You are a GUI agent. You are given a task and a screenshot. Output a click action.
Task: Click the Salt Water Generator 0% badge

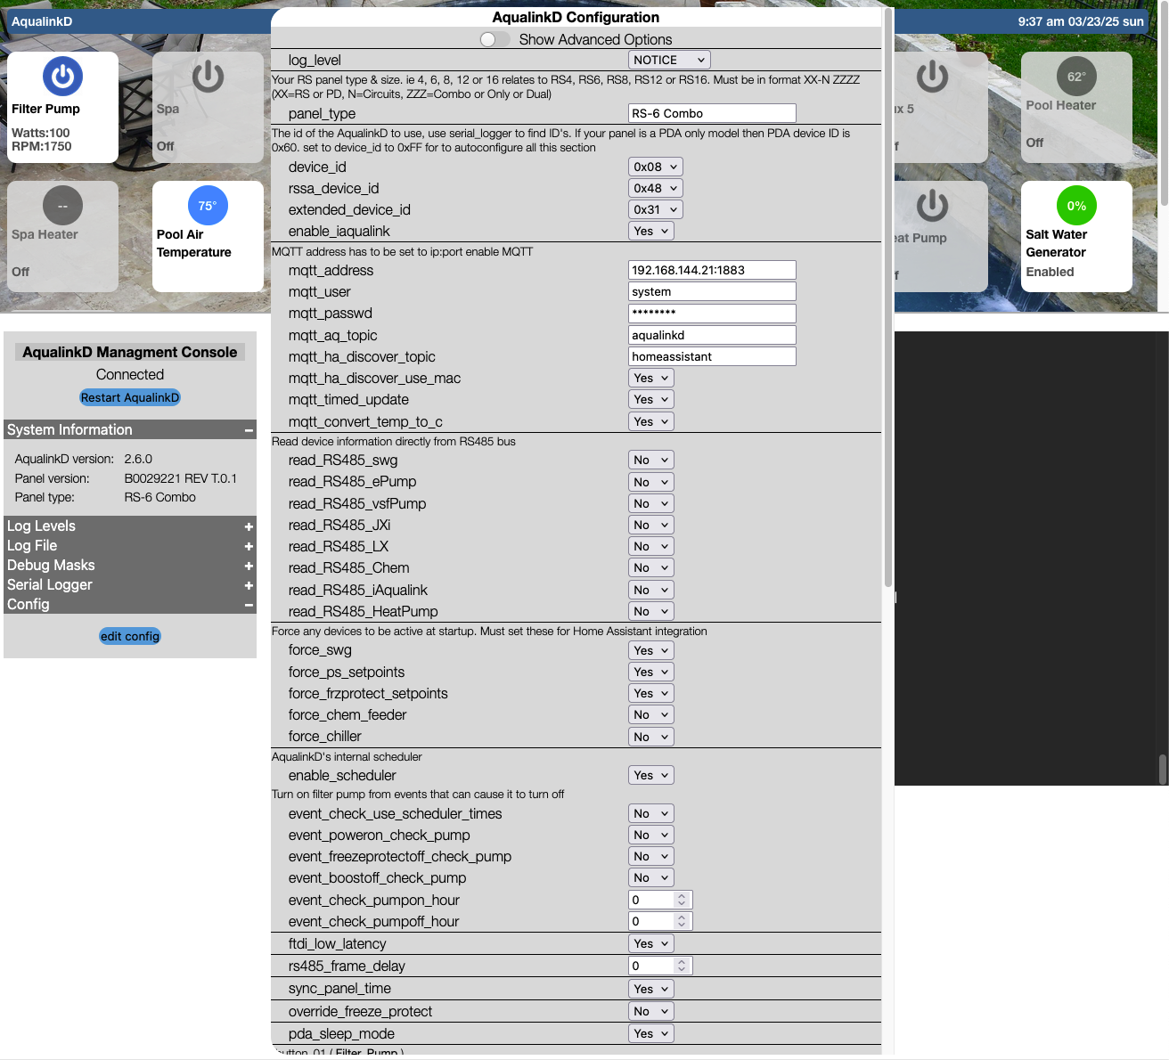coord(1076,206)
